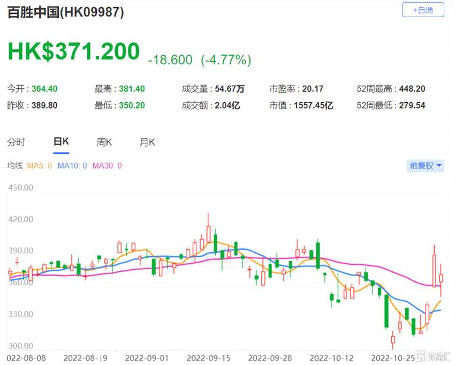Viewport: 455px width, 365px height.
Task: Click the current price HK$371.200
Action: [74, 51]
